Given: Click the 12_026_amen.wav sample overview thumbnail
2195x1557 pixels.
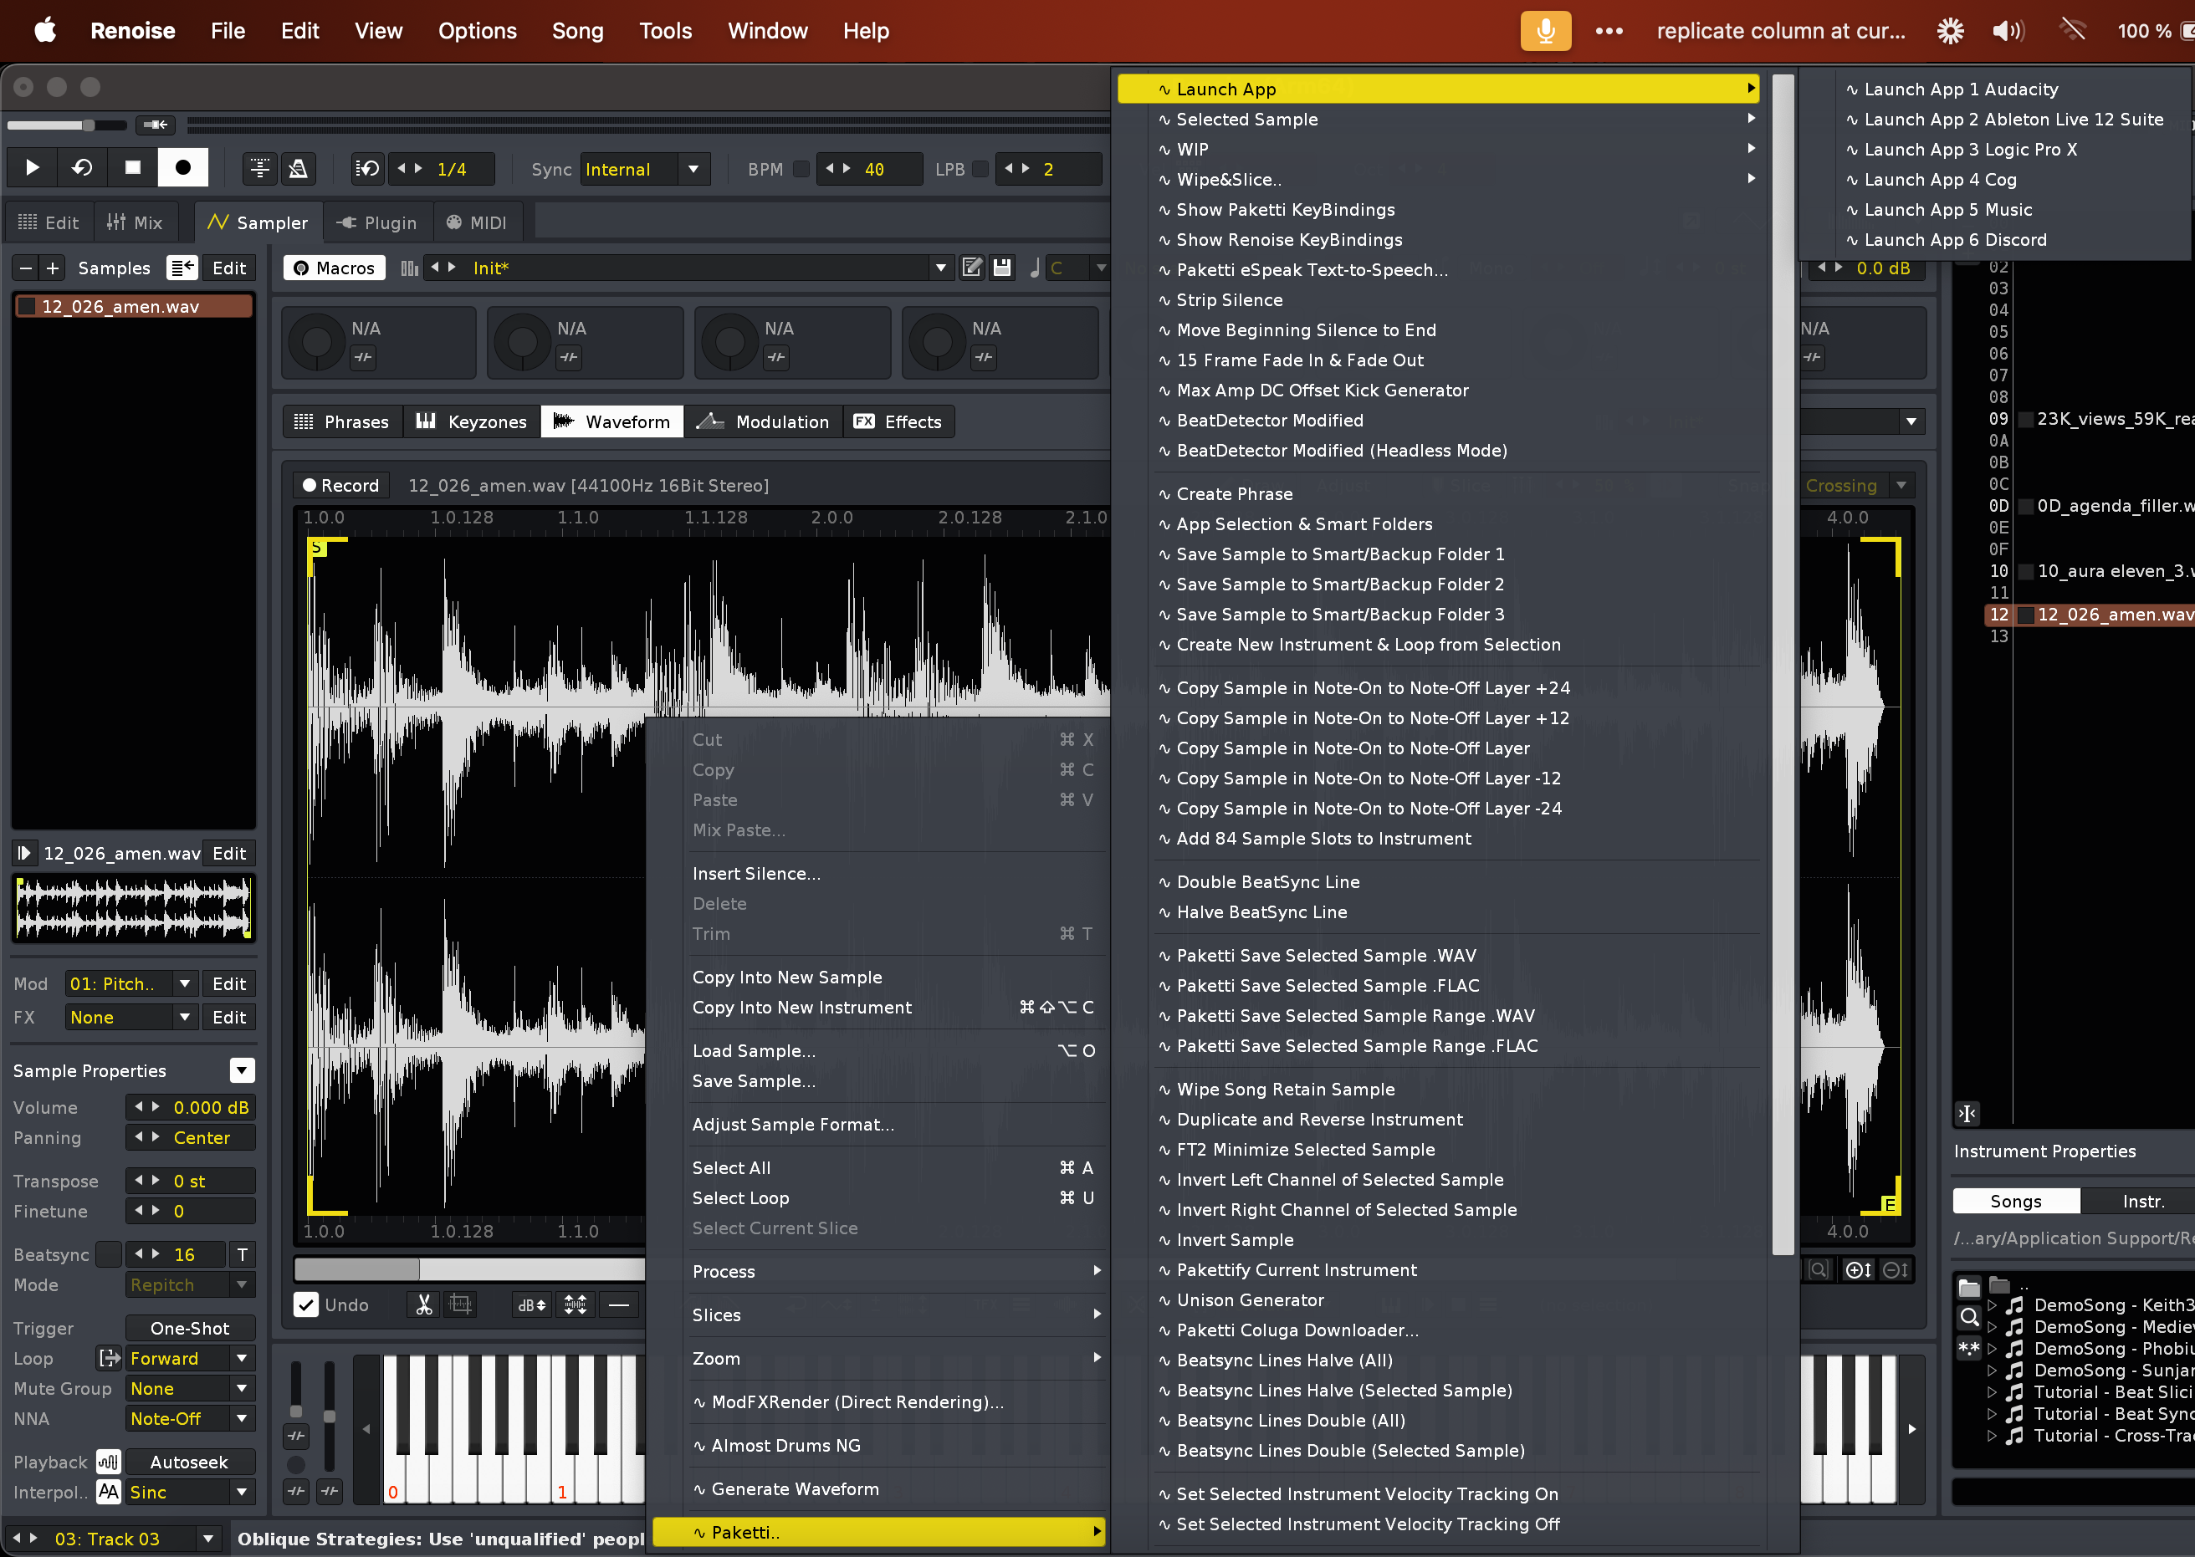Looking at the screenshot, I should click(x=133, y=907).
